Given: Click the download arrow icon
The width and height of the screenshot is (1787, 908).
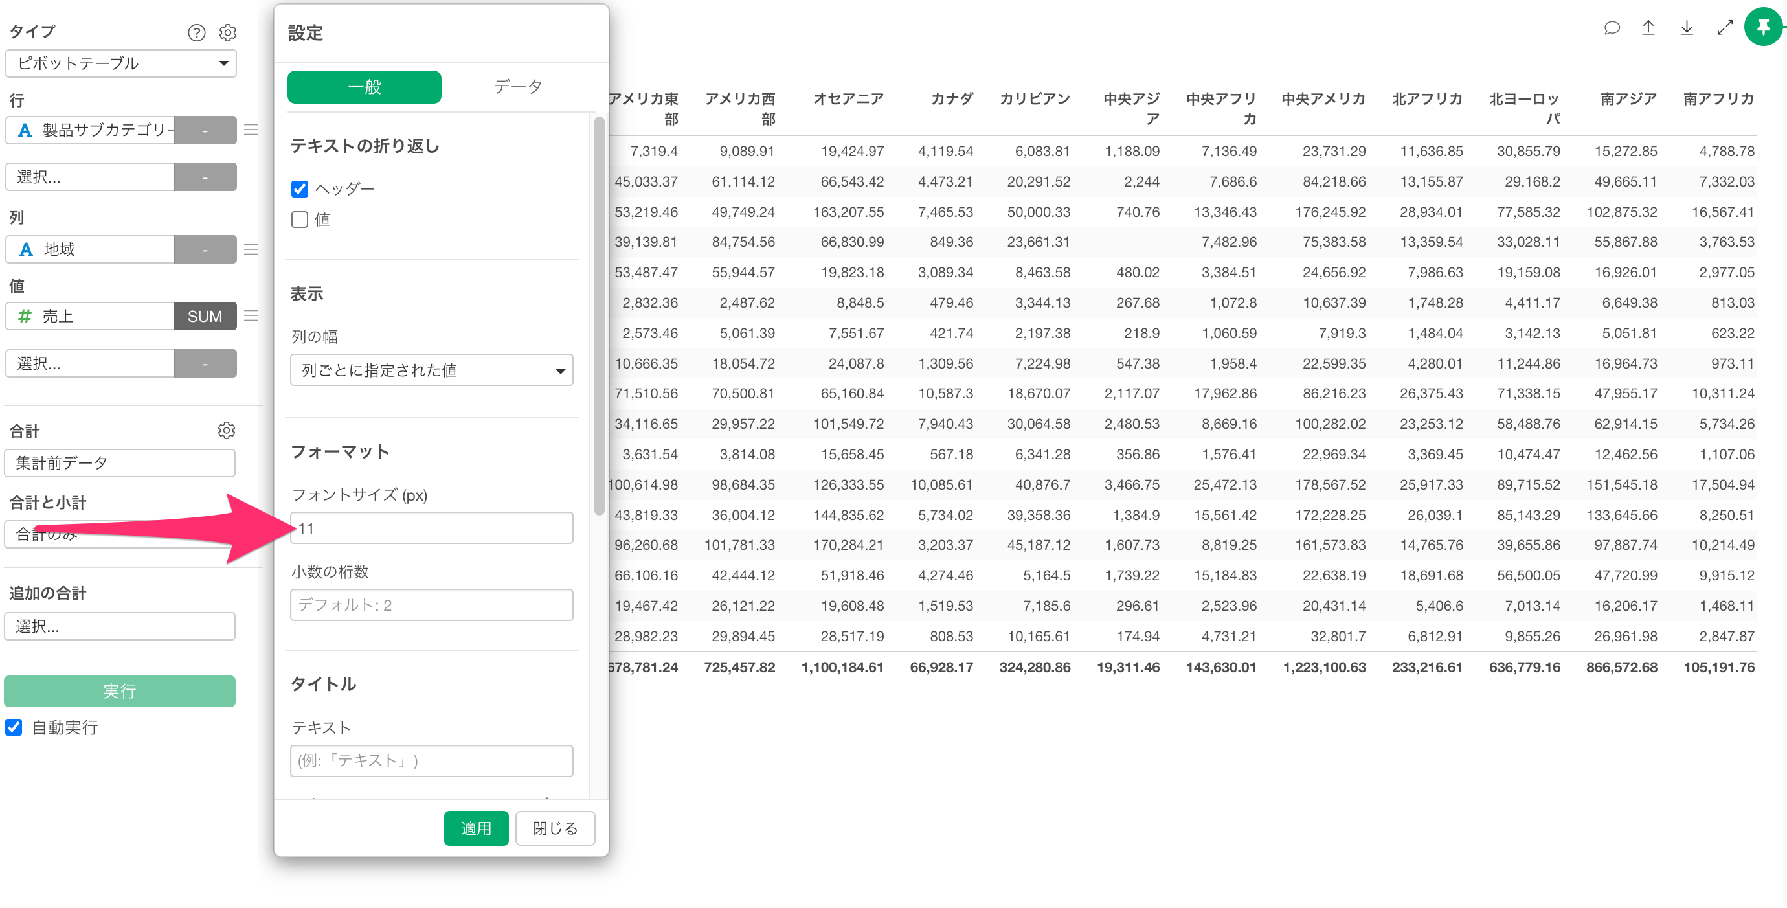Looking at the screenshot, I should (x=1687, y=28).
